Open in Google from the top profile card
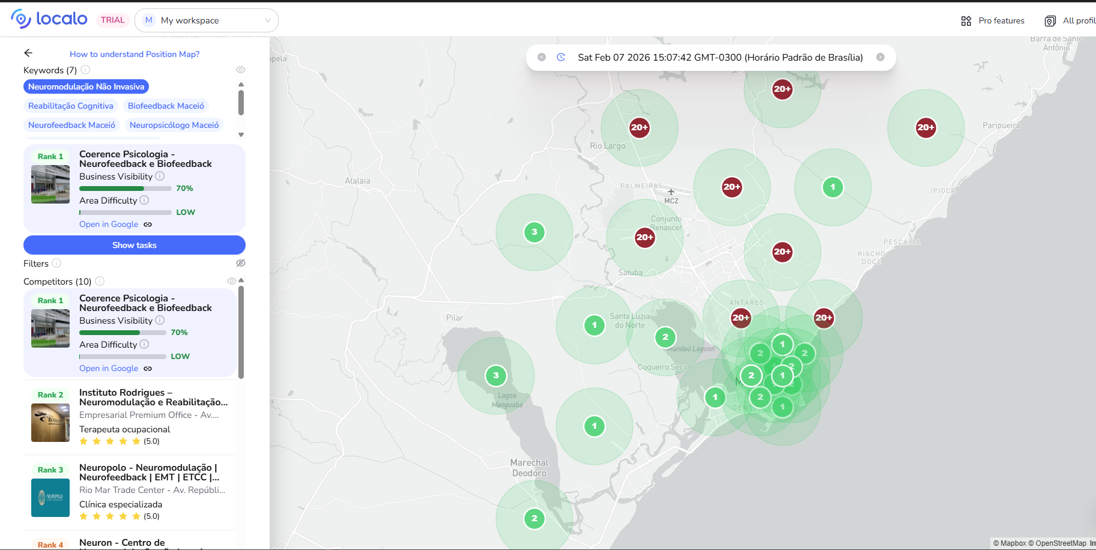The height and width of the screenshot is (550, 1096). [x=109, y=225]
